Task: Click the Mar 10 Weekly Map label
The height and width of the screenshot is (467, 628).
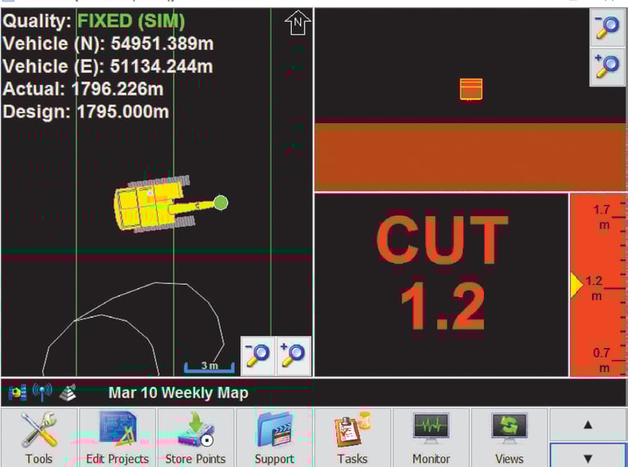Action: click(x=178, y=393)
